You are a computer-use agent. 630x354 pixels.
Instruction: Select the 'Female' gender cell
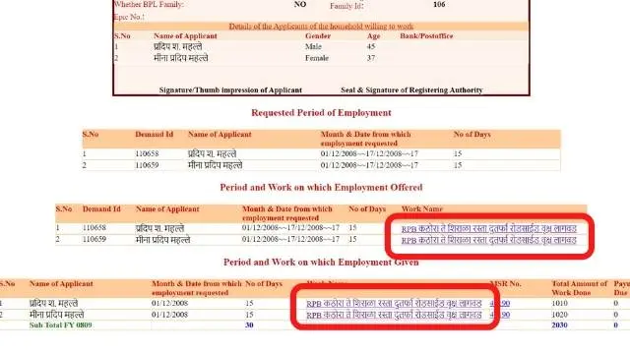tap(317, 58)
